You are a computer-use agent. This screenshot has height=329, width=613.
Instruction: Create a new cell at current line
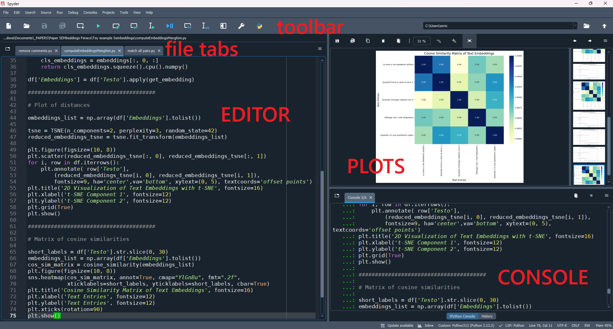[80, 26]
